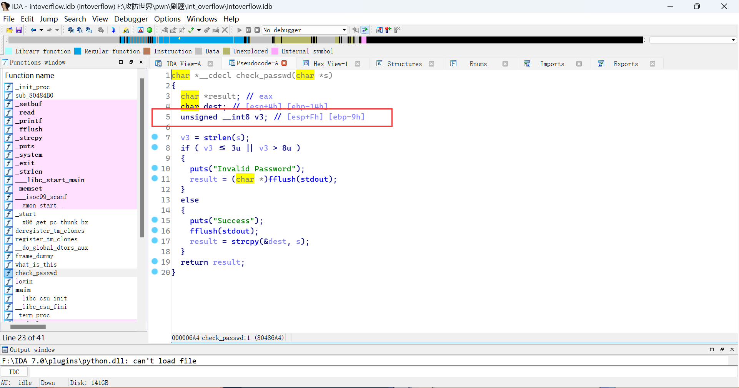Open the Jump menu
Screen dimensions: 739x388
tap(49, 19)
